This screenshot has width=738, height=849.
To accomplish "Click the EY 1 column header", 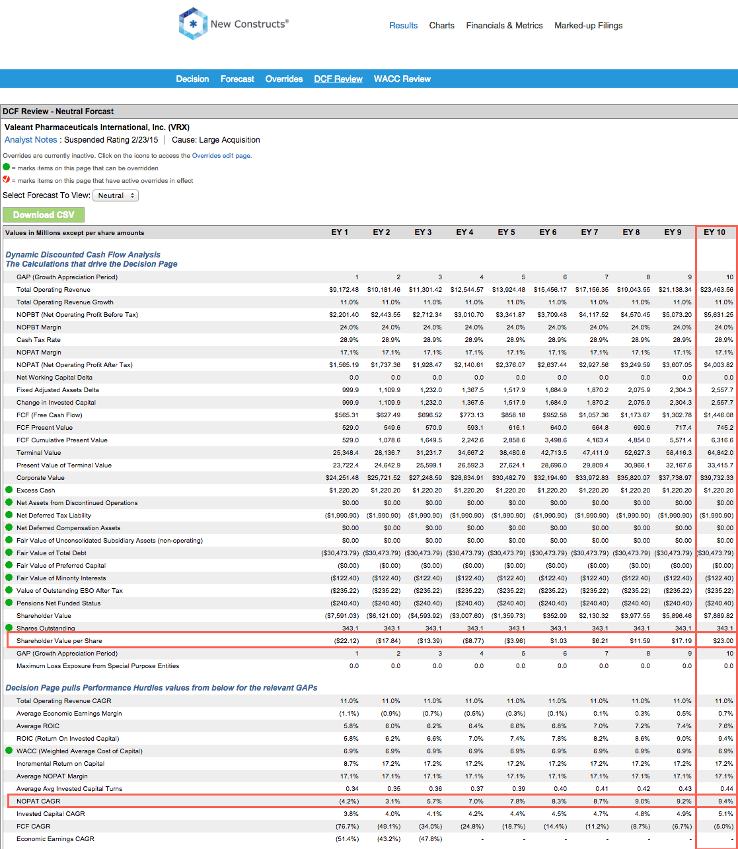I will coord(340,232).
